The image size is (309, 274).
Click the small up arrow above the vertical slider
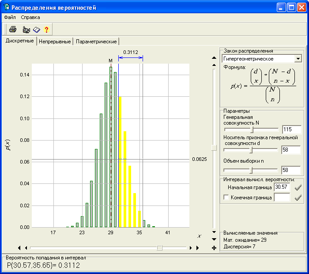214,65
